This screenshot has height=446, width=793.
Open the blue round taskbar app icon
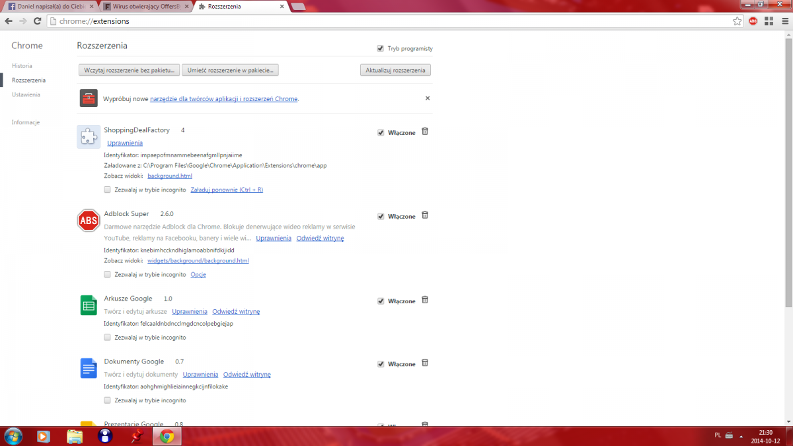click(x=104, y=436)
